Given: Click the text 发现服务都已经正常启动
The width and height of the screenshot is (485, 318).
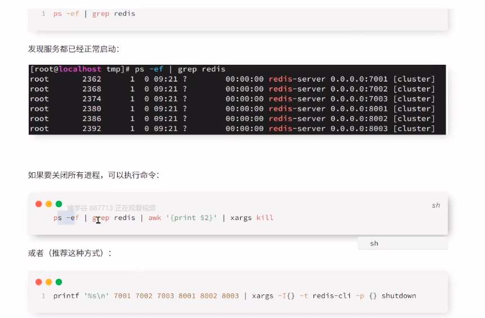Looking at the screenshot, I should [73, 49].
